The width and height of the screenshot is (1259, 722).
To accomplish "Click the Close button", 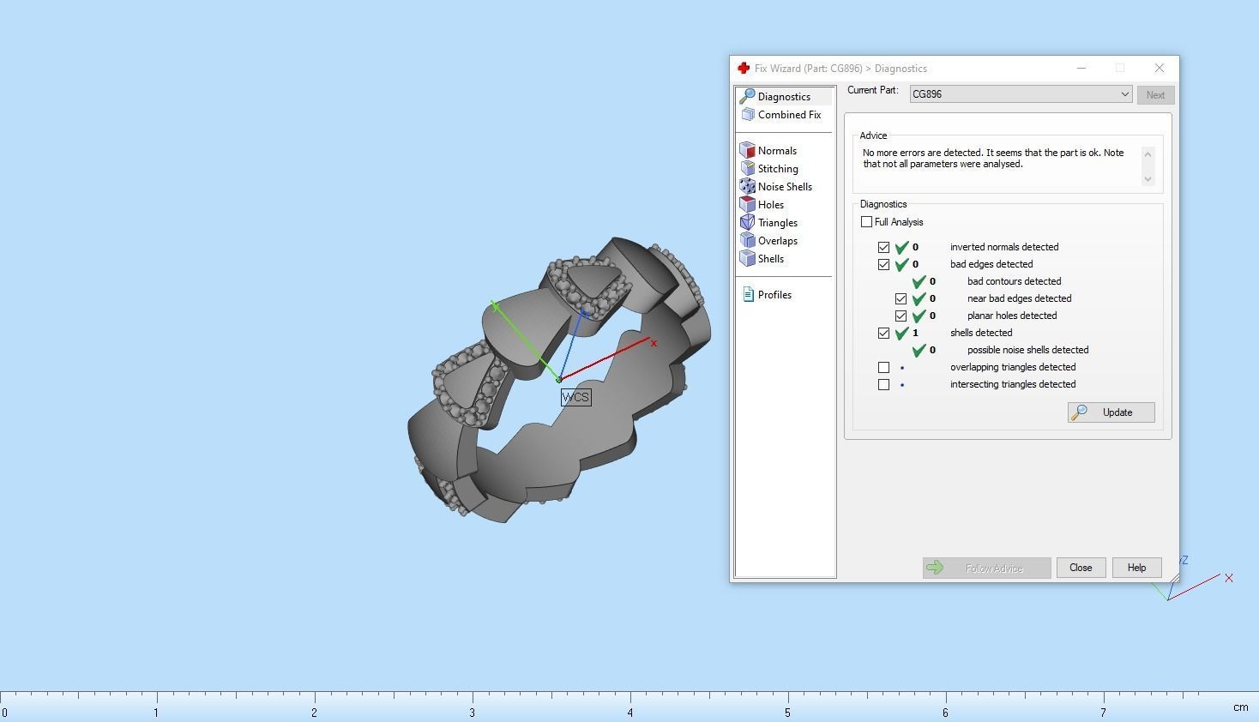I will [1081, 568].
